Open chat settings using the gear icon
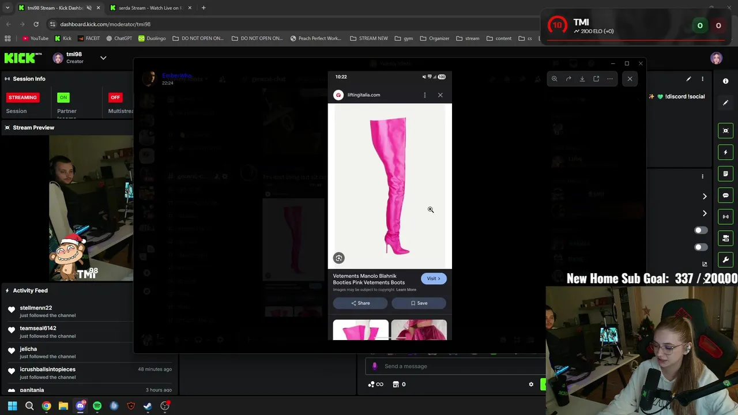This screenshot has height=415, width=738. tap(531, 384)
